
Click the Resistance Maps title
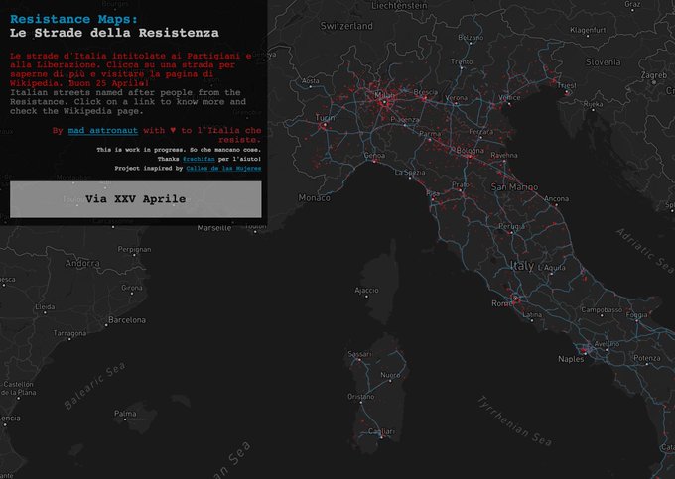73,19
